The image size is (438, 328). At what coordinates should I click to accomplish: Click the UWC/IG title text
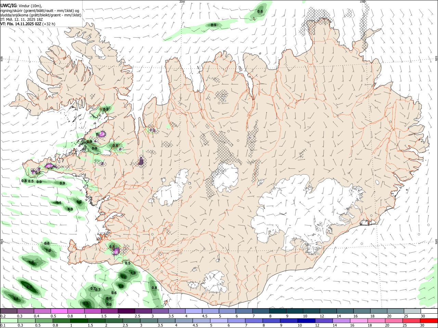coord(8,5)
